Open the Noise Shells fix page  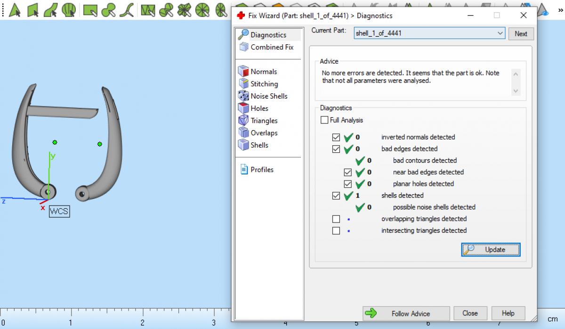tap(268, 96)
